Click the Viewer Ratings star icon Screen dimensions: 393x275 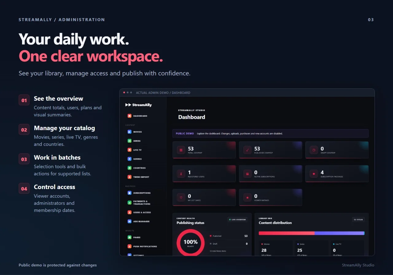247,197
